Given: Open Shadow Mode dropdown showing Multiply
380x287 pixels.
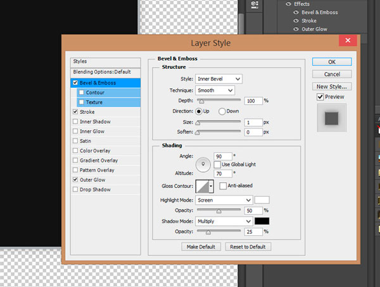Looking at the screenshot, I should 224,221.
